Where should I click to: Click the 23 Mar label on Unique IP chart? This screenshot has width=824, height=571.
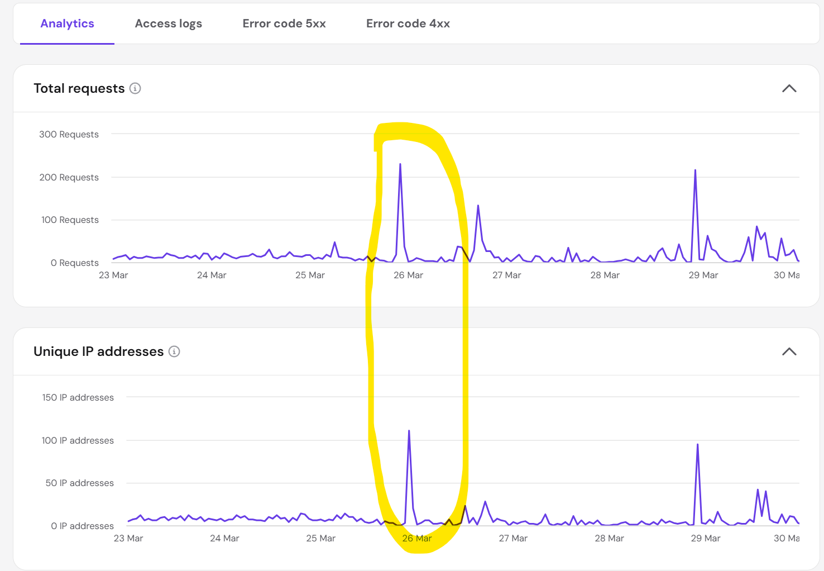pyautogui.click(x=128, y=538)
